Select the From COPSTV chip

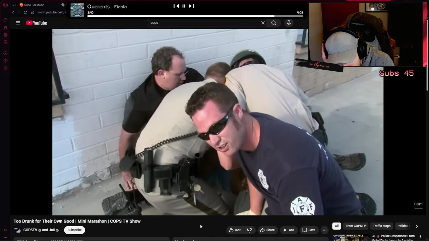tap(356, 226)
